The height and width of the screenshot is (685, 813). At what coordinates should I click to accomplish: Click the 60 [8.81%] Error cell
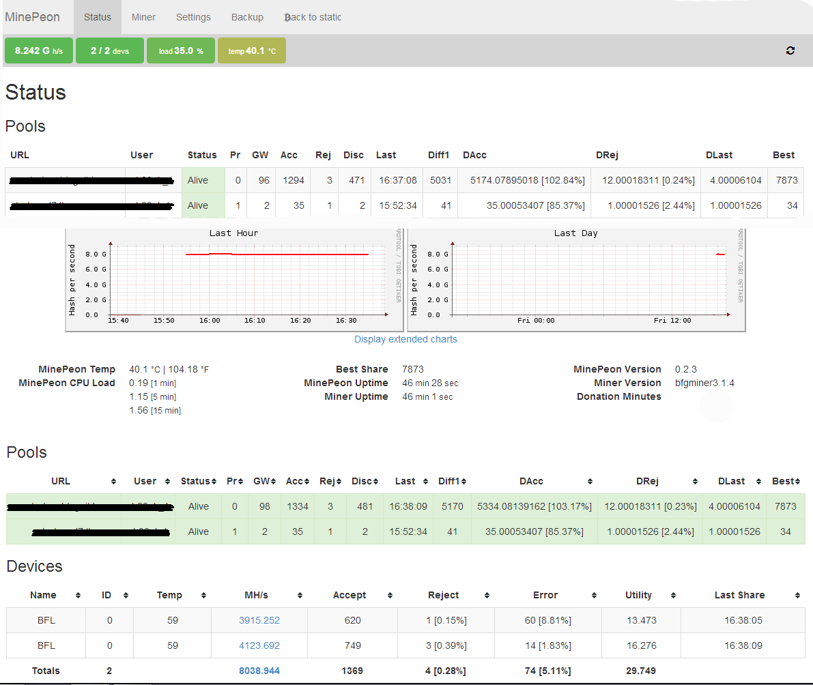[x=548, y=620]
